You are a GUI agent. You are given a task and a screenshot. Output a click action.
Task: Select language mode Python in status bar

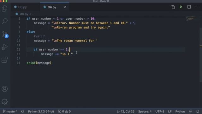click(x=180, y=111)
